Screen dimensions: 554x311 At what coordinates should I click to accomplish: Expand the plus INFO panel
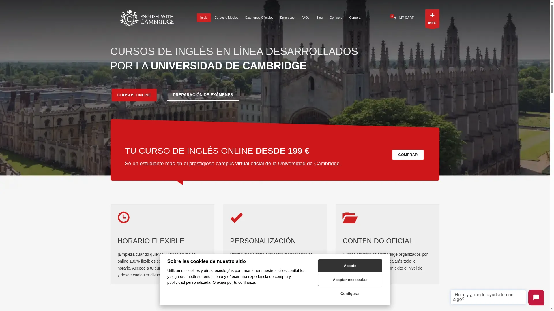[432, 19]
